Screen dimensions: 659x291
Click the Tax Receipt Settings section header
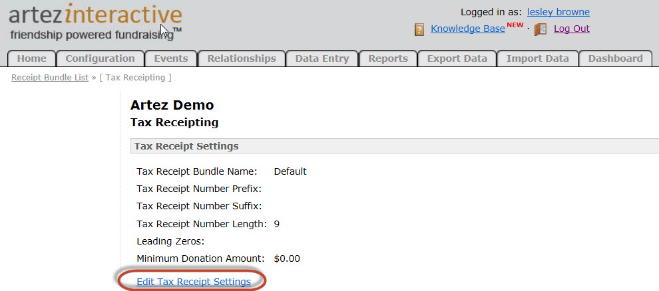pos(186,146)
